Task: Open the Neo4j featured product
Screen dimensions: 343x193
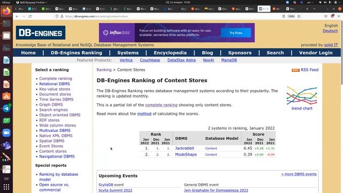Action: tap(208, 60)
